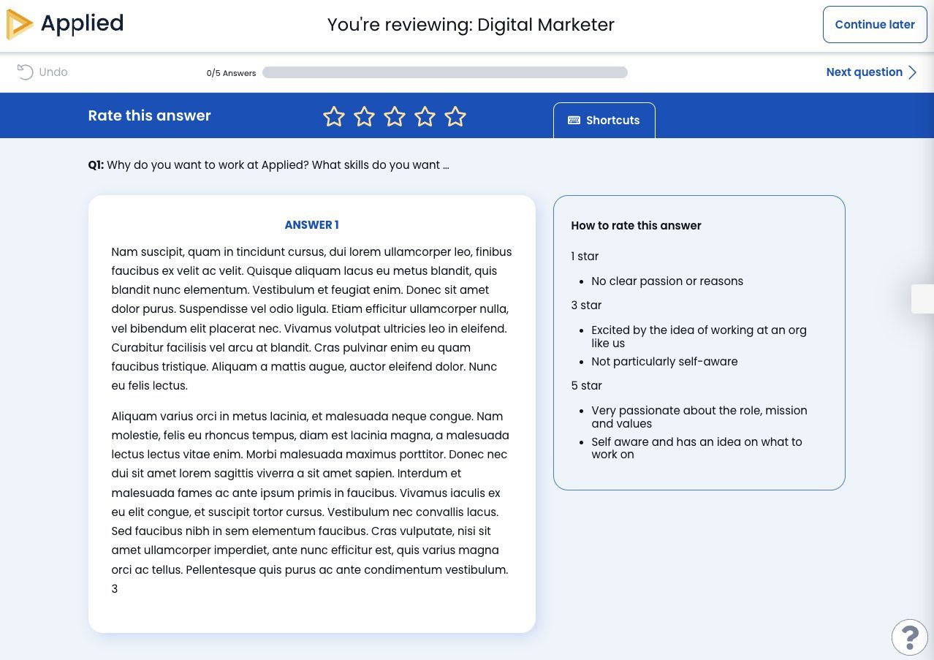The width and height of the screenshot is (934, 660).
Task: Open the white side tab on right edge
Action: click(922, 299)
